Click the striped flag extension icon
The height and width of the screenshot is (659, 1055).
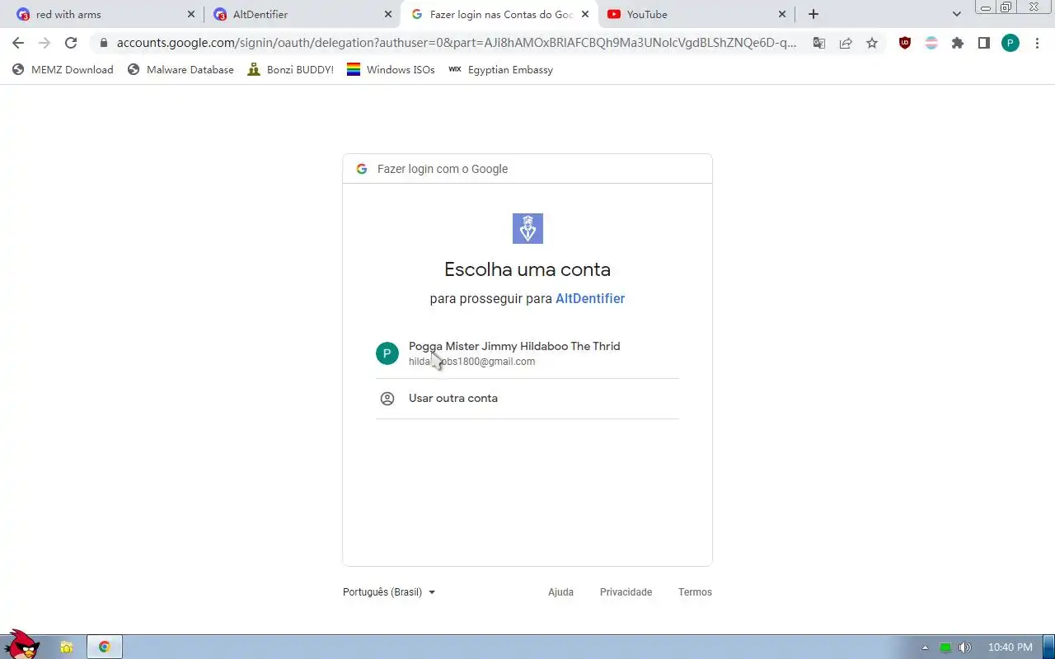(x=931, y=43)
